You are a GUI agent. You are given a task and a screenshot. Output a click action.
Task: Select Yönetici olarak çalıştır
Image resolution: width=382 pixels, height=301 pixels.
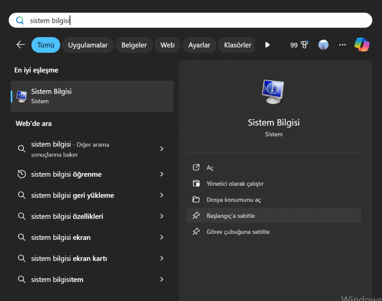point(235,184)
